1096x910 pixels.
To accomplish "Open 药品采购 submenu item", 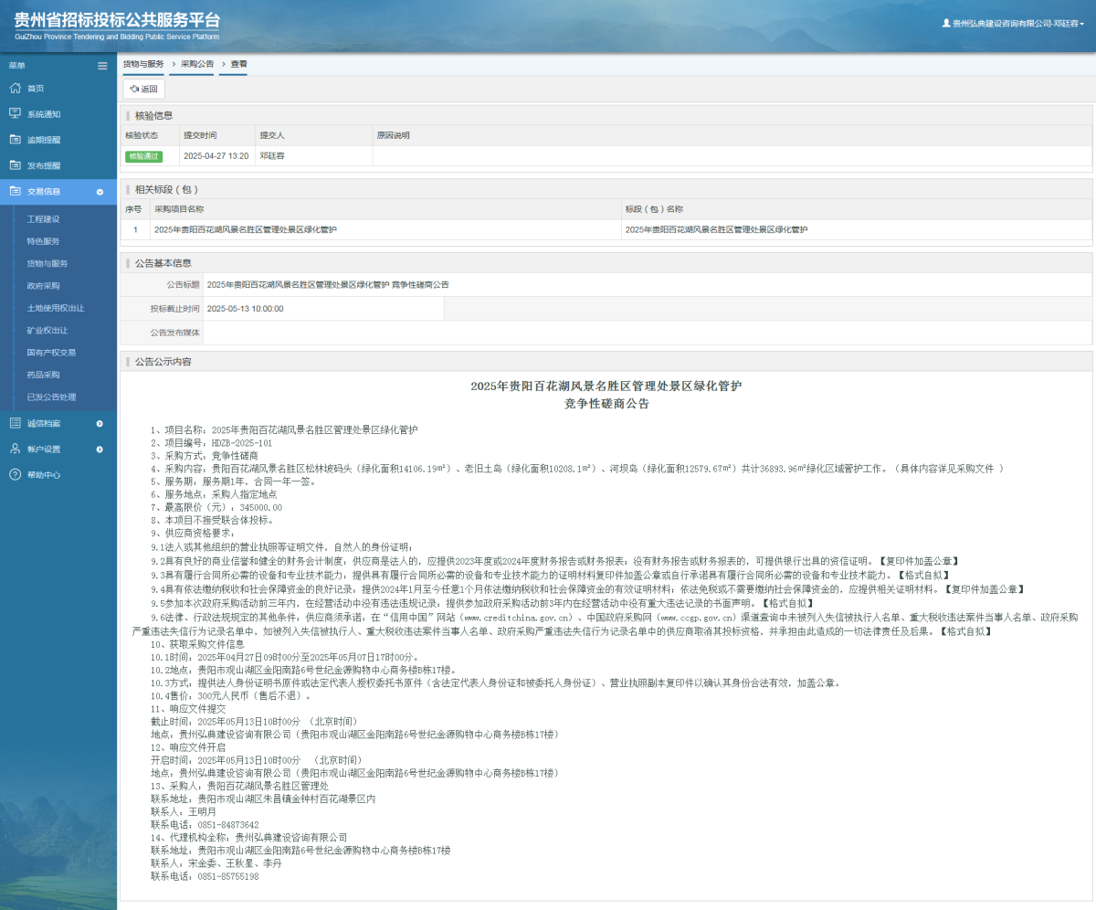I will point(43,375).
